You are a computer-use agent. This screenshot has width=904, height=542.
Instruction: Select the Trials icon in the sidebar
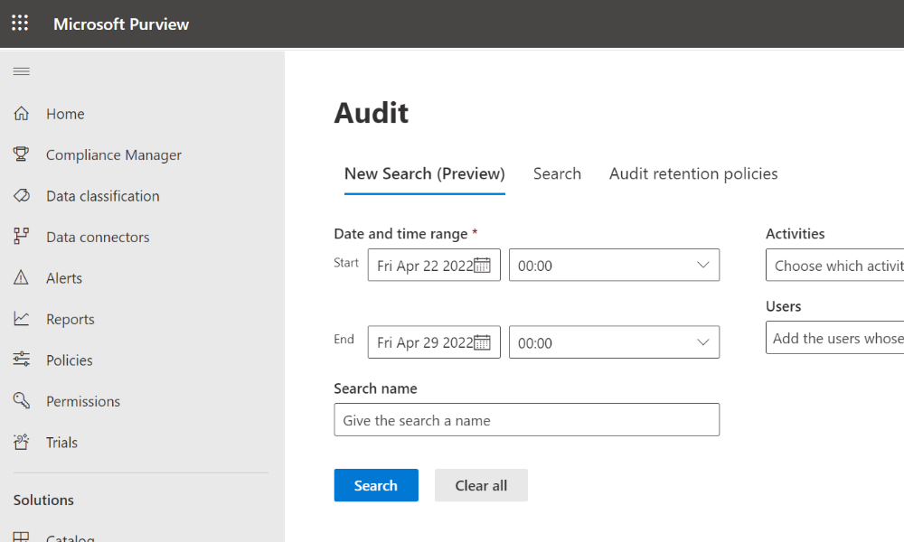coord(20,442)
